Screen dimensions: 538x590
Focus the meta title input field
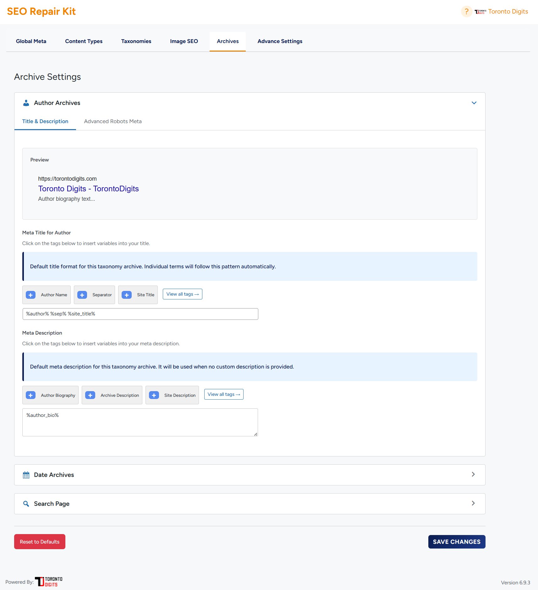(140, 314)
